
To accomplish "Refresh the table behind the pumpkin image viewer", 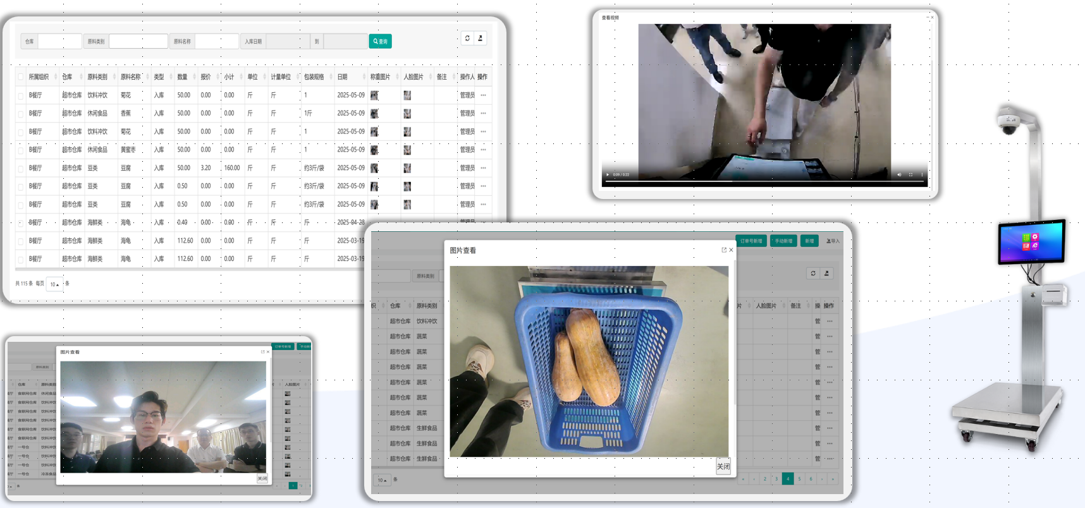I will pos(813,273).
